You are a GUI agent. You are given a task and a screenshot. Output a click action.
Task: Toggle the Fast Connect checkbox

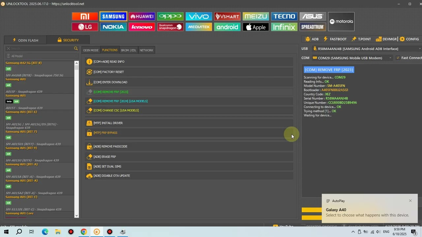pyautogui.click(x=398, y=58)
